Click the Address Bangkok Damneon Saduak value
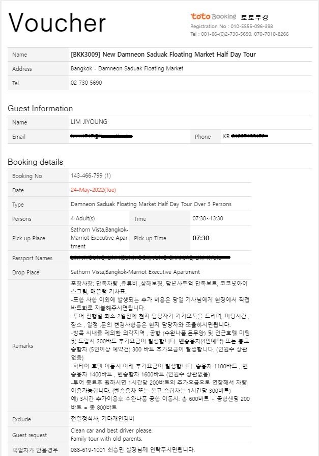Image resolution: width=319 pixels, height=456 pixels. [127, 69]
